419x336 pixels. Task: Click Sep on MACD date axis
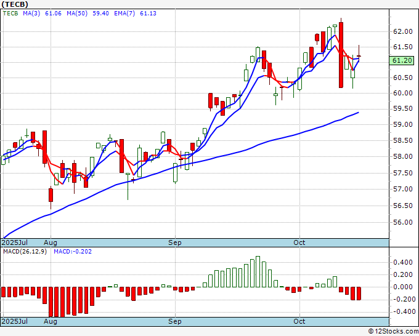175,321
